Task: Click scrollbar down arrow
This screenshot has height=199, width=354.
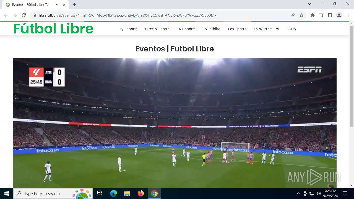Action: click(352, 185)
